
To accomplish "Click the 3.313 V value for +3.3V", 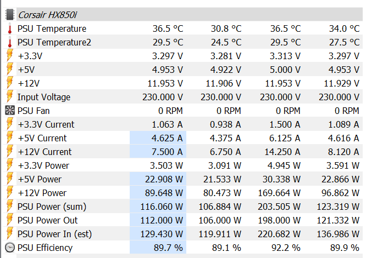I will 285,56.
